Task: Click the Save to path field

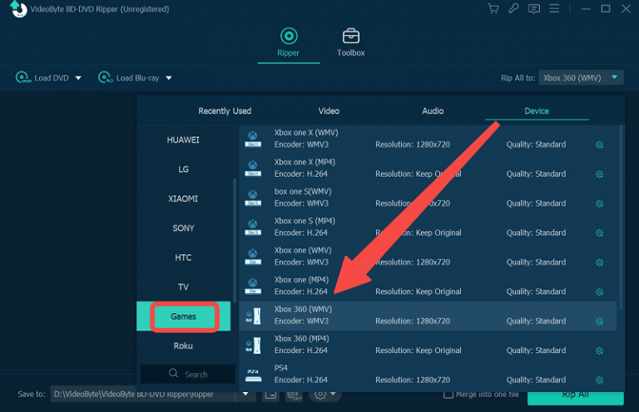Action: point(142,394)
